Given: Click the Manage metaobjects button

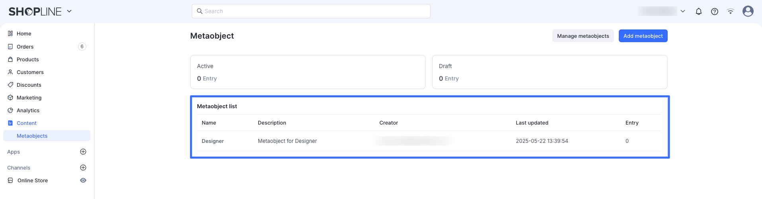Looking at the screenshot, I should pos(583,36).
